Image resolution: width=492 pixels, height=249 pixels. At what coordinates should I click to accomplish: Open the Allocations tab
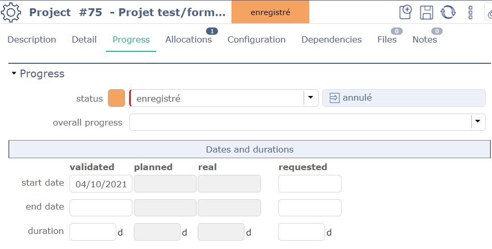(x=188, y=39)
